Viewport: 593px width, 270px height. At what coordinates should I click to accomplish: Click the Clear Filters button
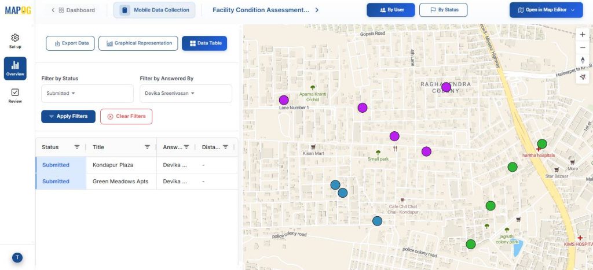click(x=126, y=116)
